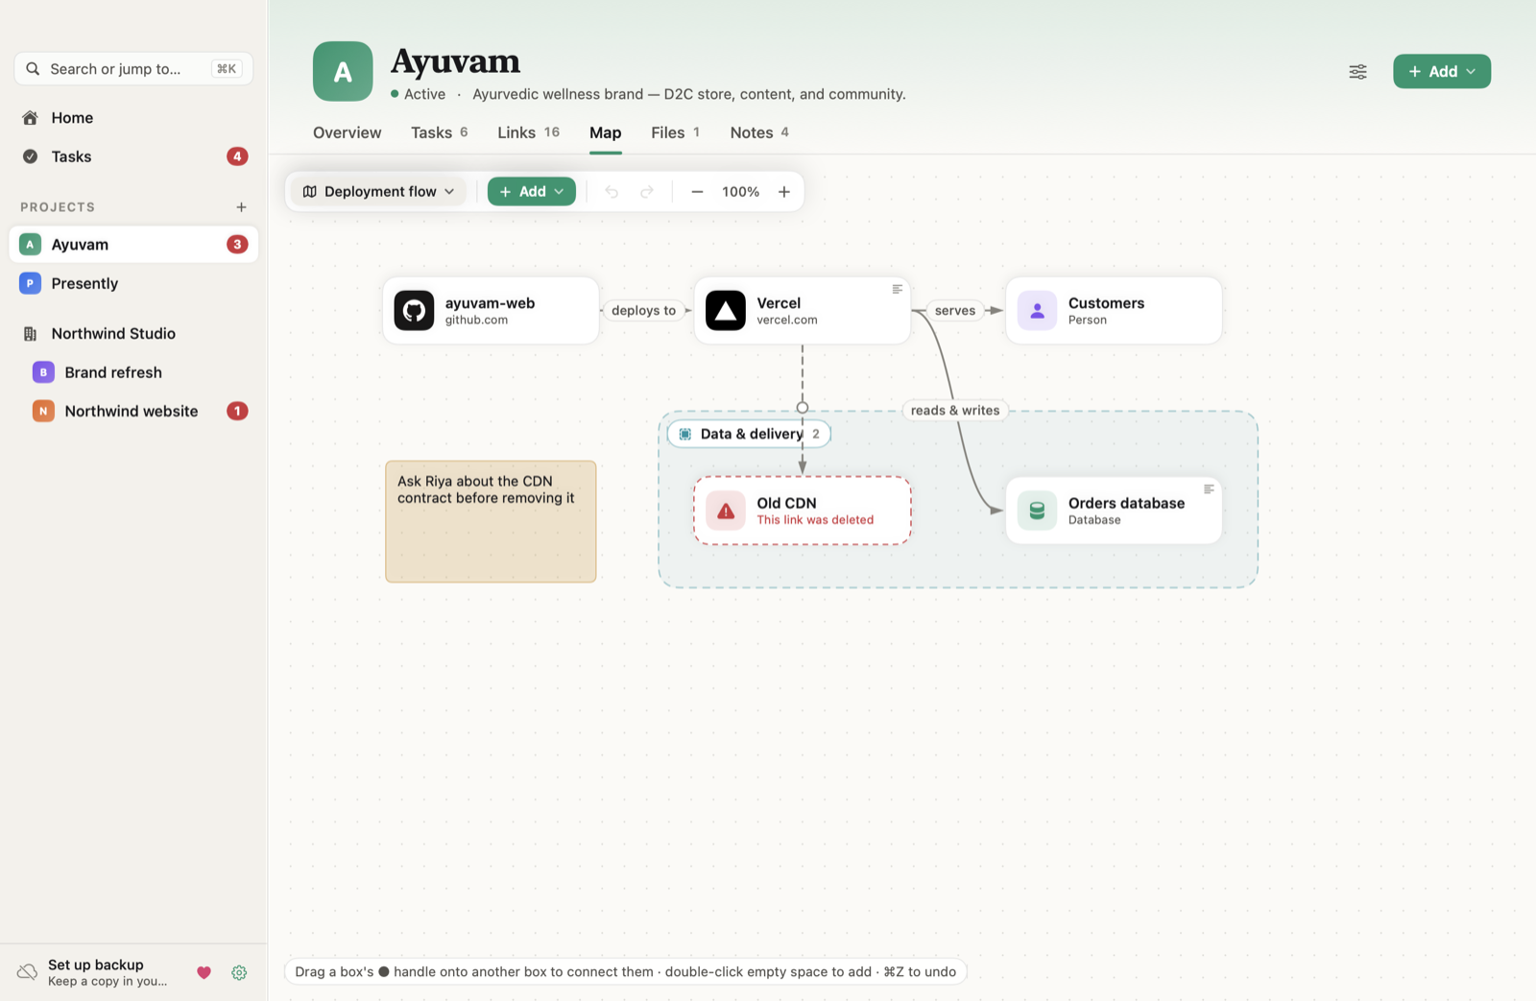
Task: Click the heart icon in sidebar footer
Action: [x=204, y=972]
